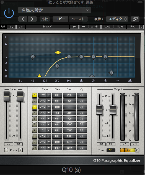Open the エディタ view selector
Screen dimensions: 145x175
[117, 19]
